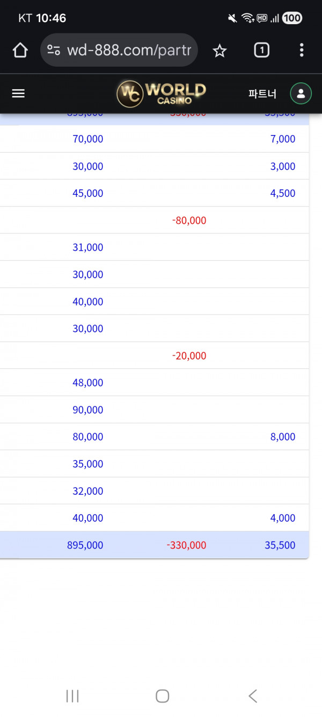Open the tab switcher showing 1 tab
The height and width of the screenshot is (717, 322).
tap(261, 51)
